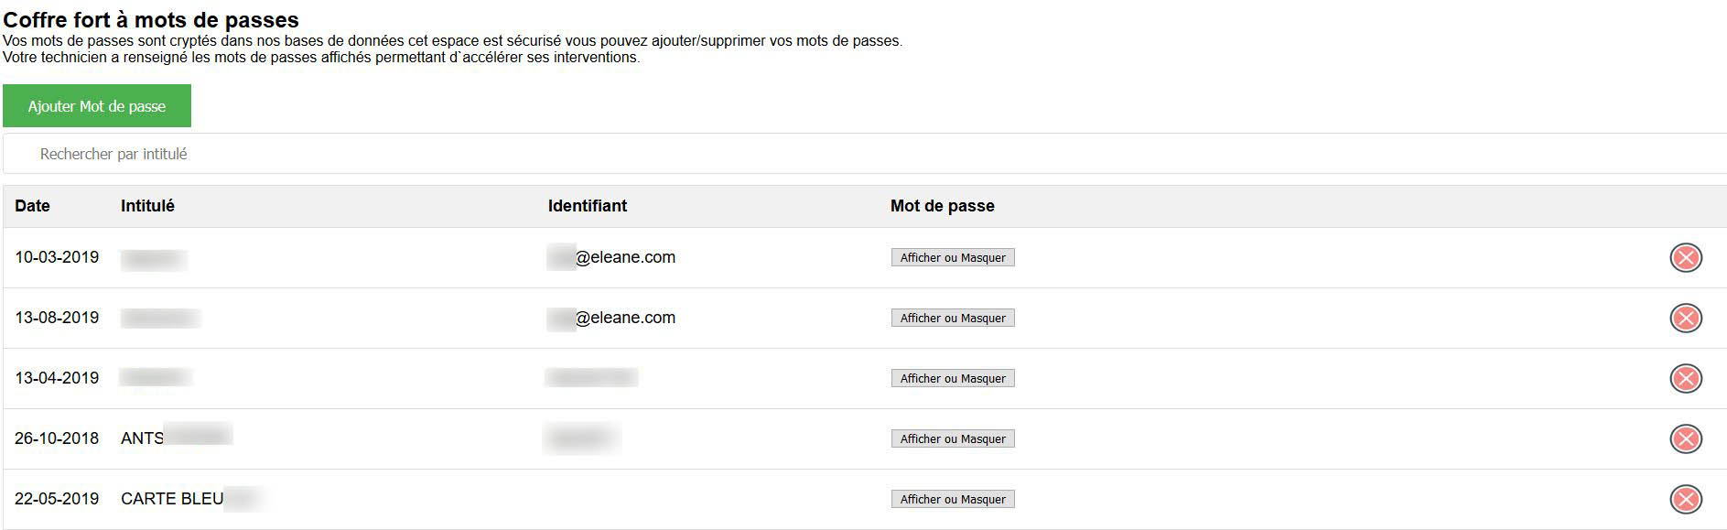Click the first @eleane.com identifier
This screenshot has height=530, width=1727.
[611, 257]
